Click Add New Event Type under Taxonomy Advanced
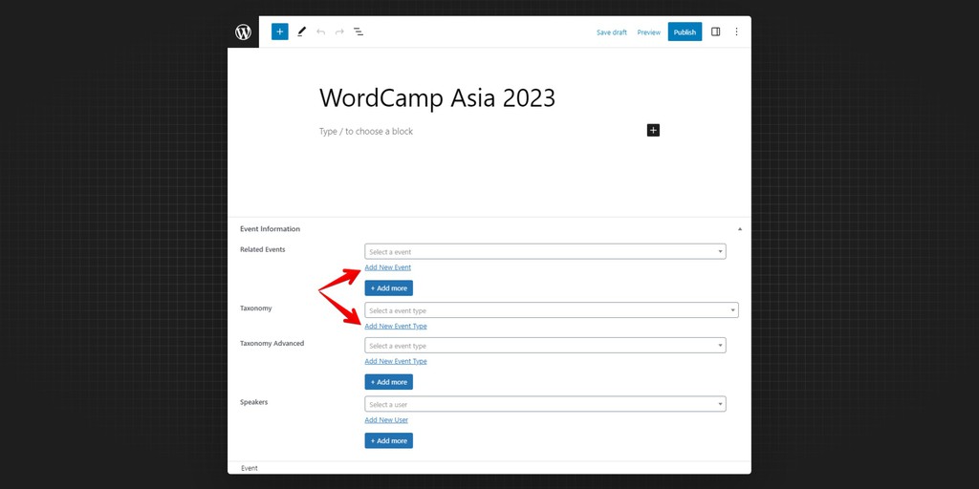 [x=396, y=361]
